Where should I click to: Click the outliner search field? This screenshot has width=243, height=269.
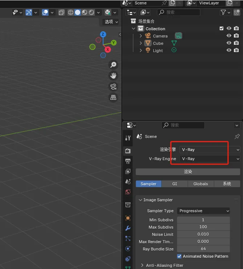pos(179,12)
